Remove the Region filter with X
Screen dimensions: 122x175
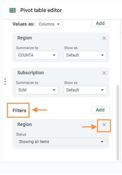tap(104, 125)
